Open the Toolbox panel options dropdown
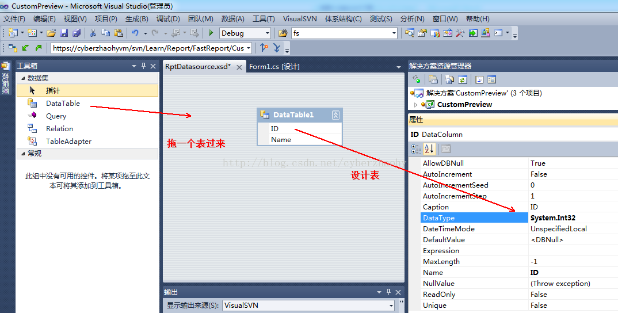Viewport: 618px width, 313px height. (133, 66)
